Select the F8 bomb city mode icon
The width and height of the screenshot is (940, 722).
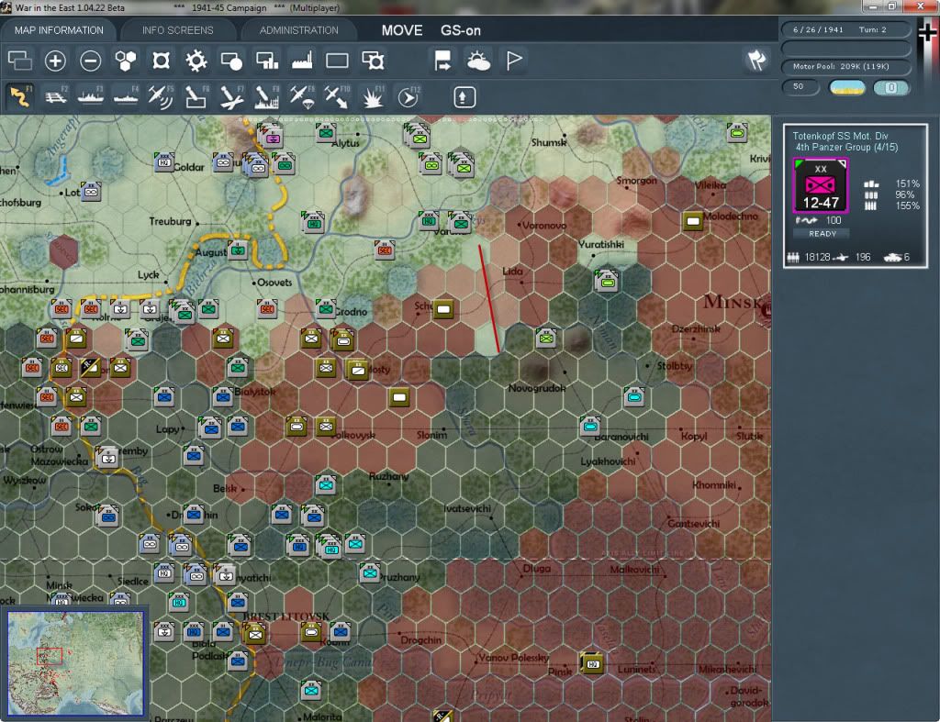pos(267,96)
